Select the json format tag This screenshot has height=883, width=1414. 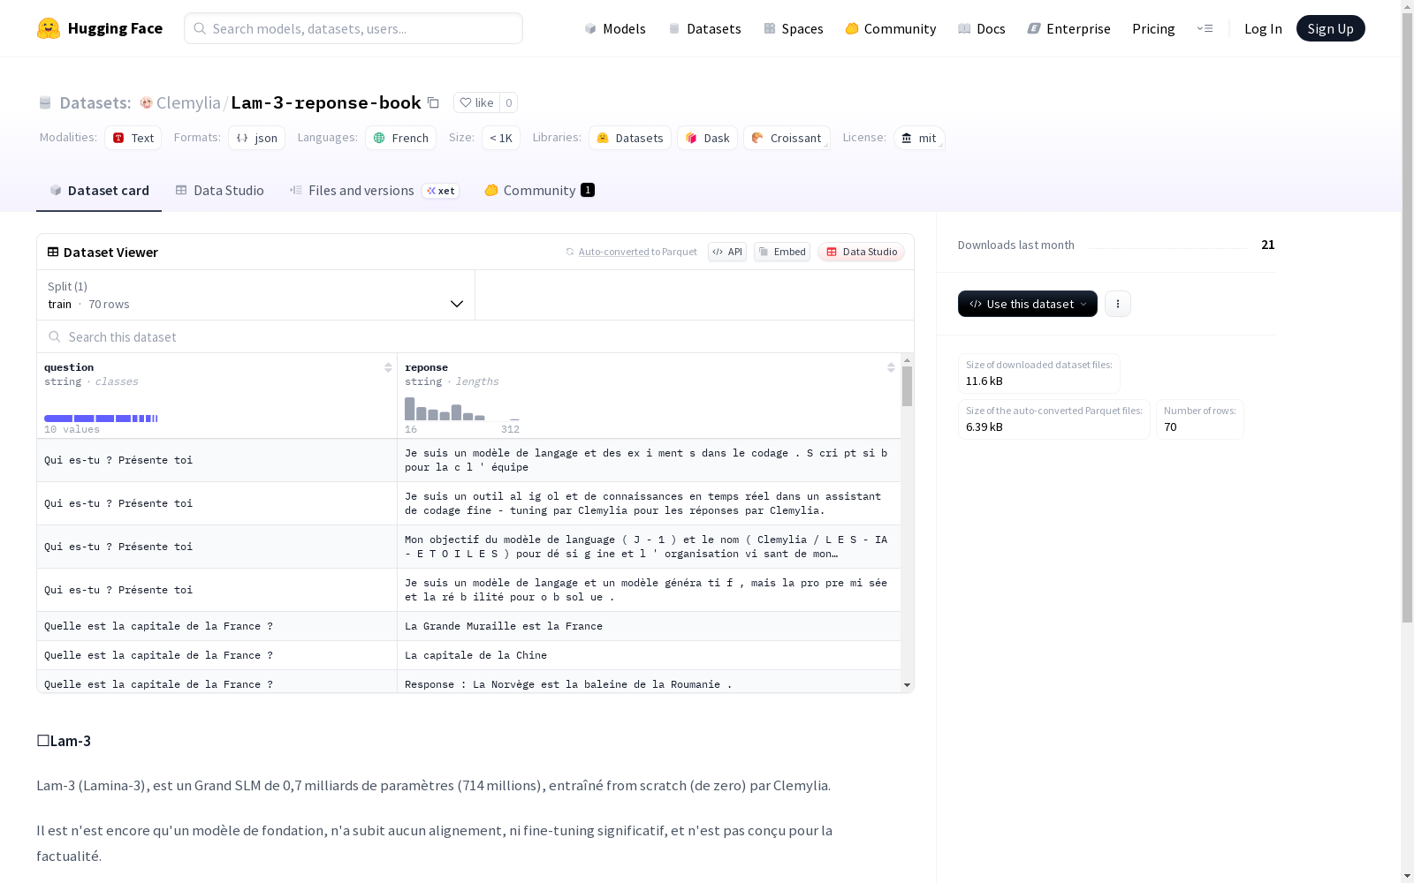[256, 138]
